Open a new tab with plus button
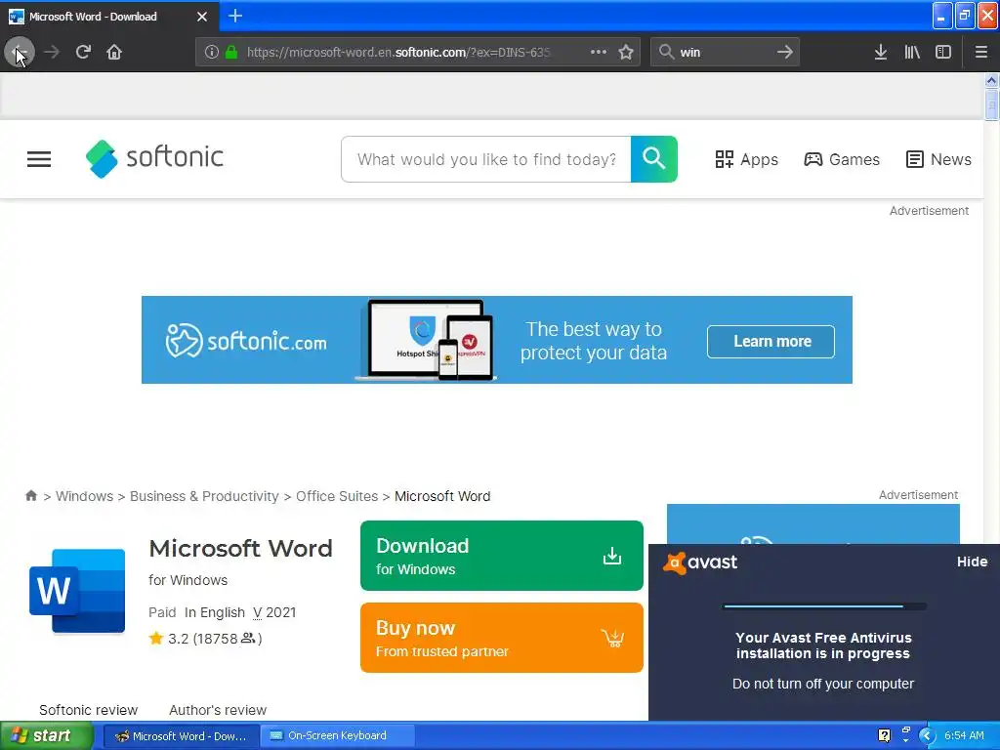This screenshot has height=750, width=1000. pos(235,16)
